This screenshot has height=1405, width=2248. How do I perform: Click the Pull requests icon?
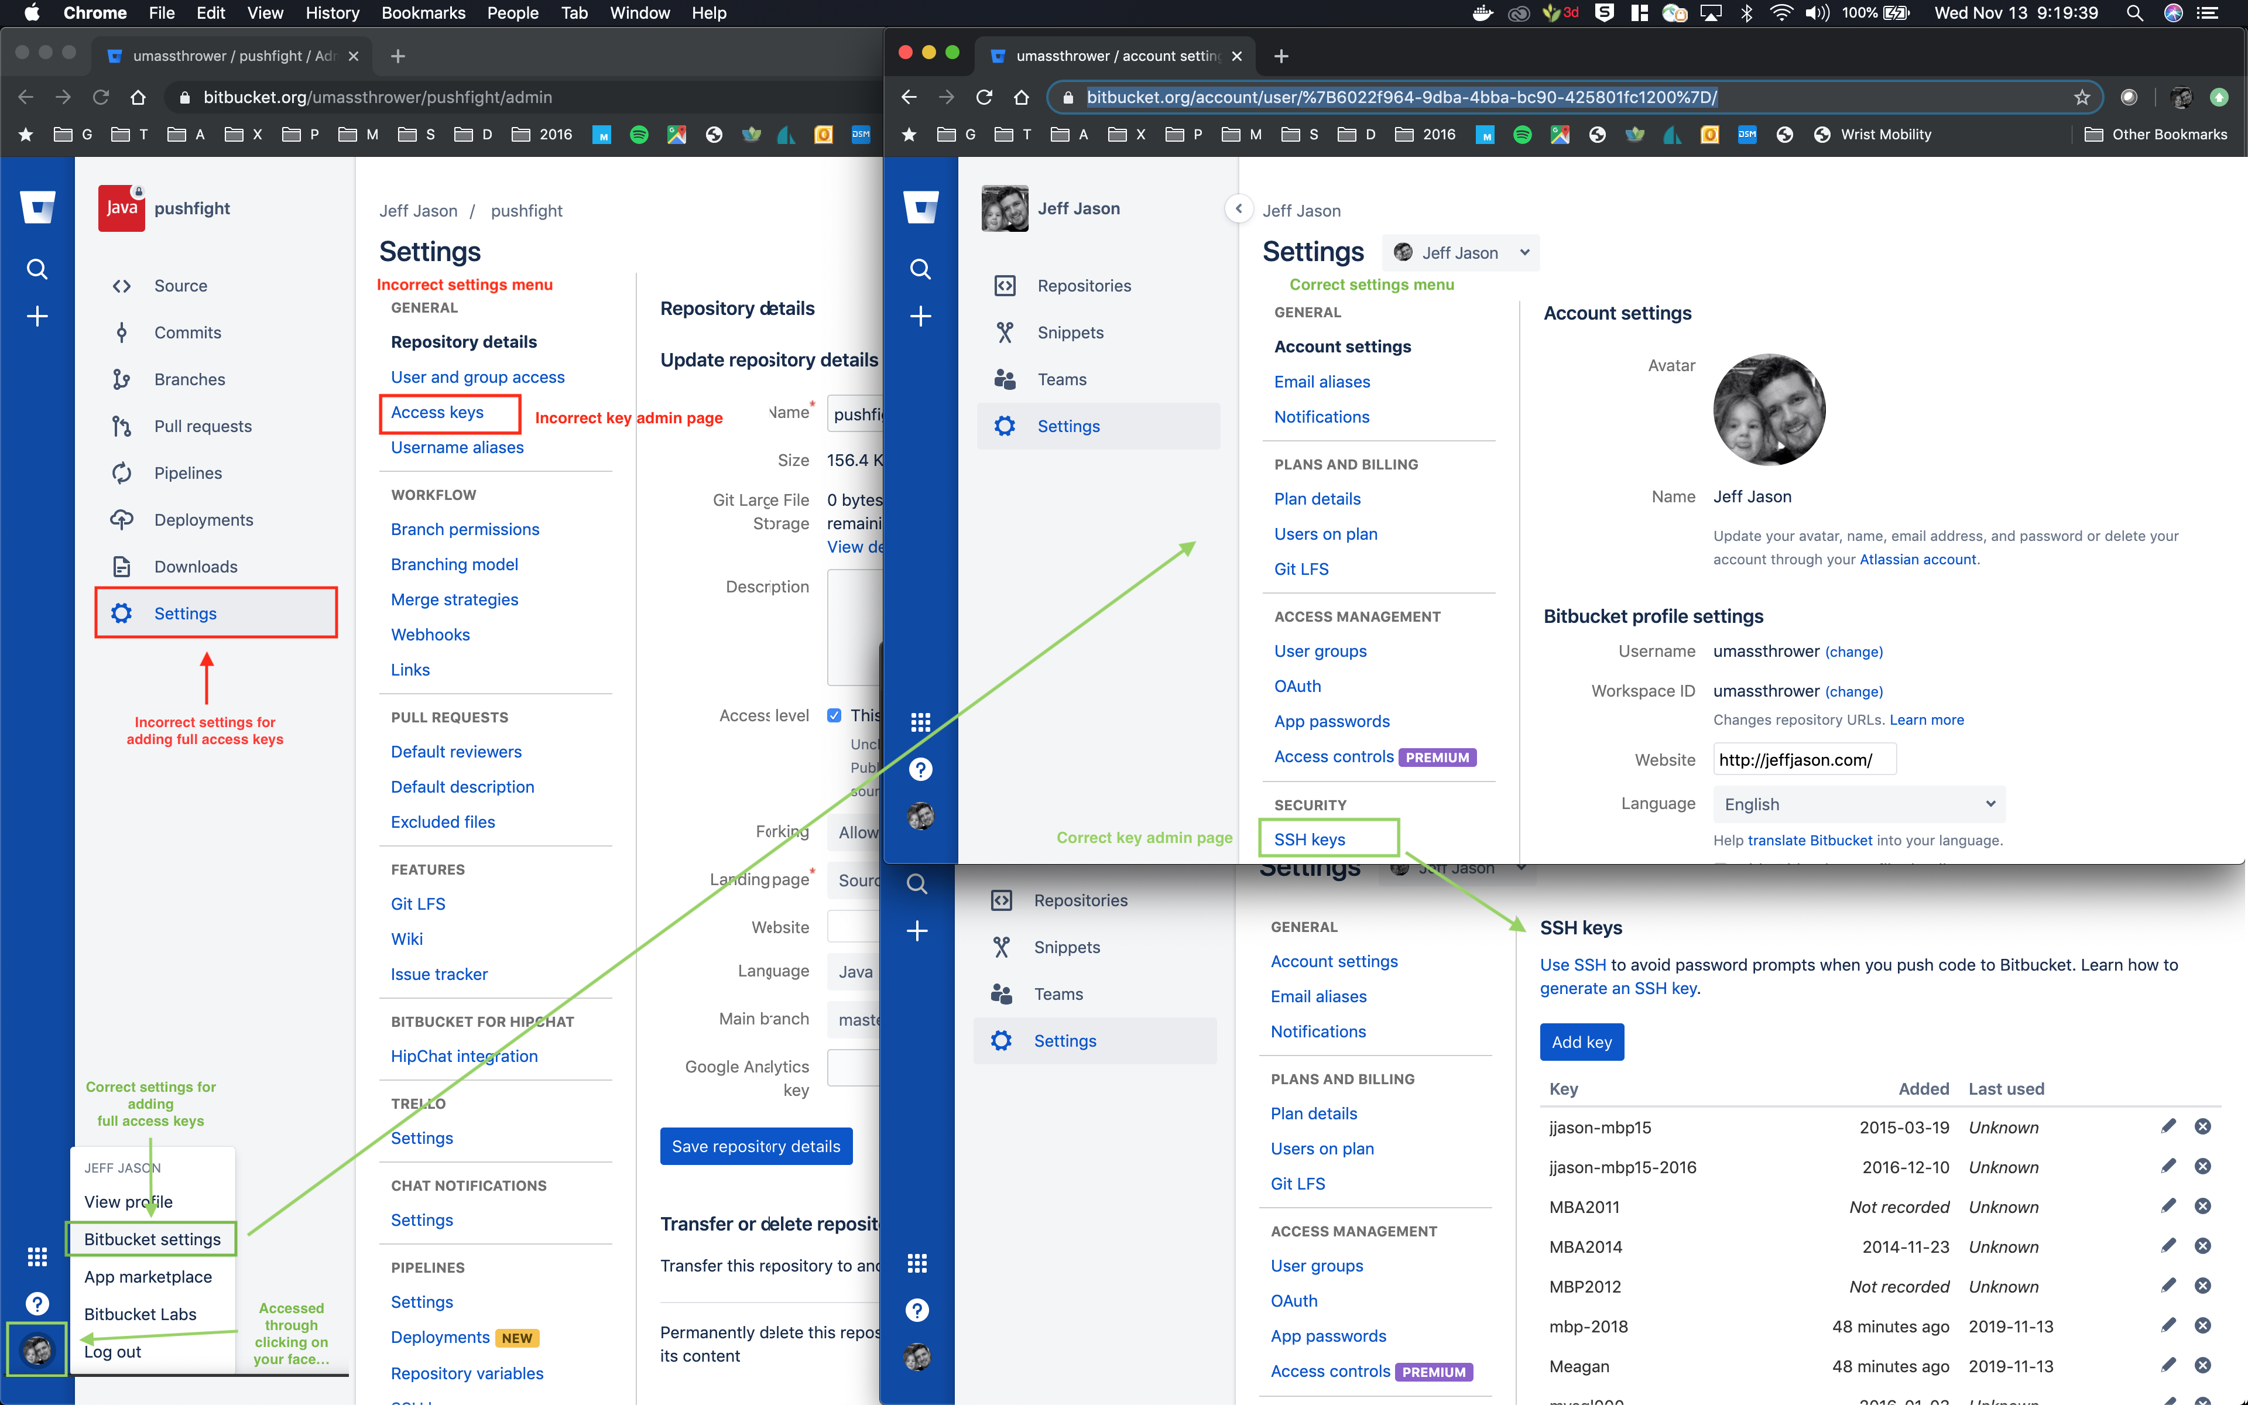[x=122, y=427]
